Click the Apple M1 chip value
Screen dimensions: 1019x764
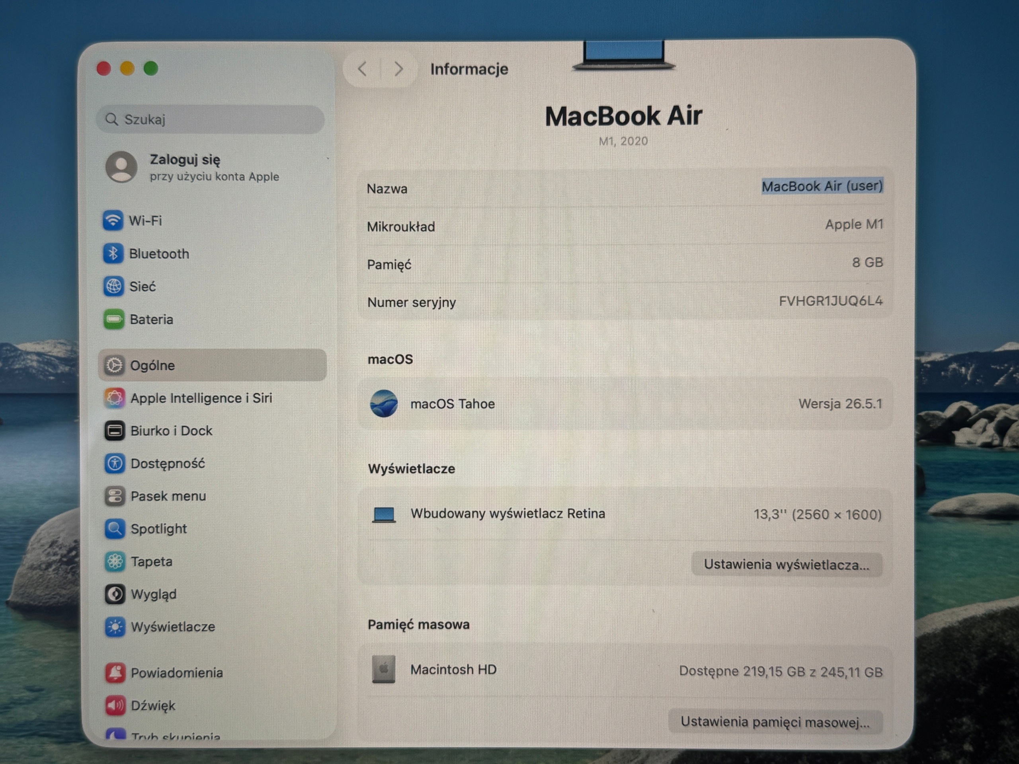click(x=854, y=224)
